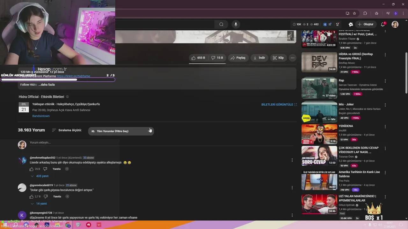Image resolution: width=408 pixels, height=229 pixels.
Task: Download the video via İndir
Action: point(259,58)
